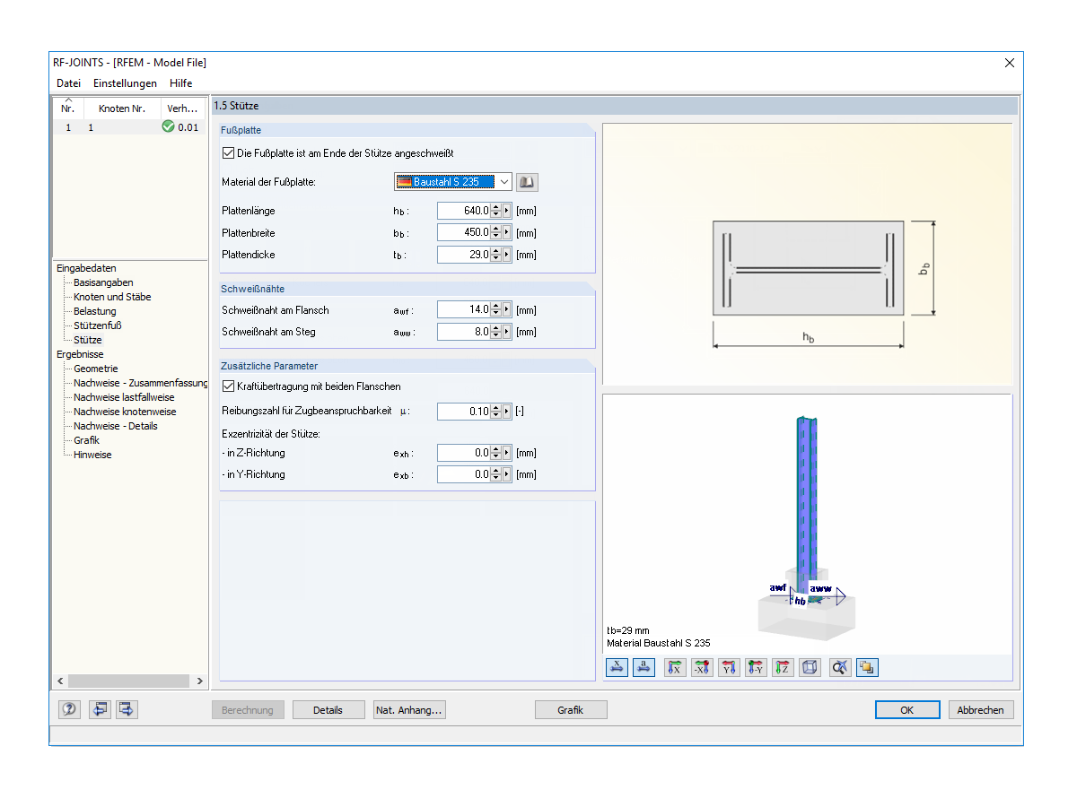Screen dimensions: 1077x807
Task: Open arrow menu beside Plattenbreite value
Action: [506, 232]
